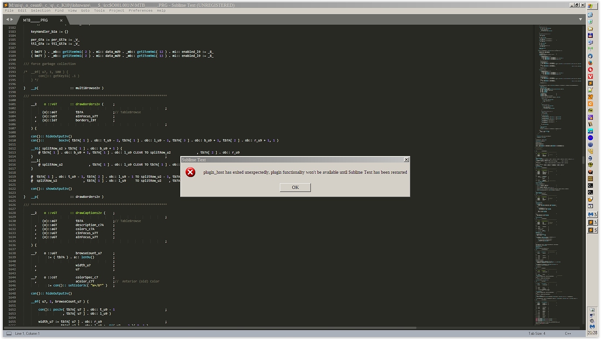The image size is (601, 339).
Task: Open the C++ syntax selector
Action: click(x=568, y=333)
